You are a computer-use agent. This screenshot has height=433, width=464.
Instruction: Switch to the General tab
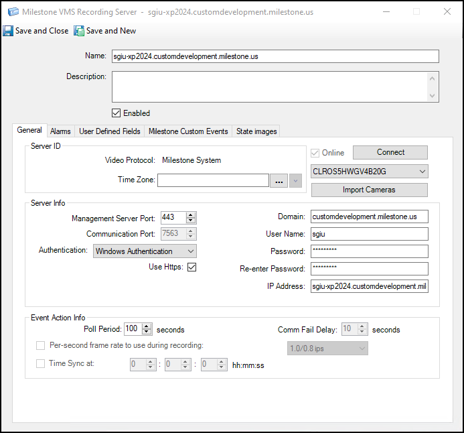(x=29, y=130)
